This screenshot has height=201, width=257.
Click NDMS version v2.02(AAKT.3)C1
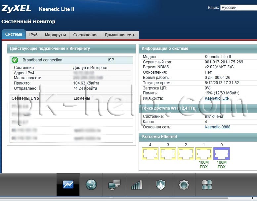click(220, 67)
